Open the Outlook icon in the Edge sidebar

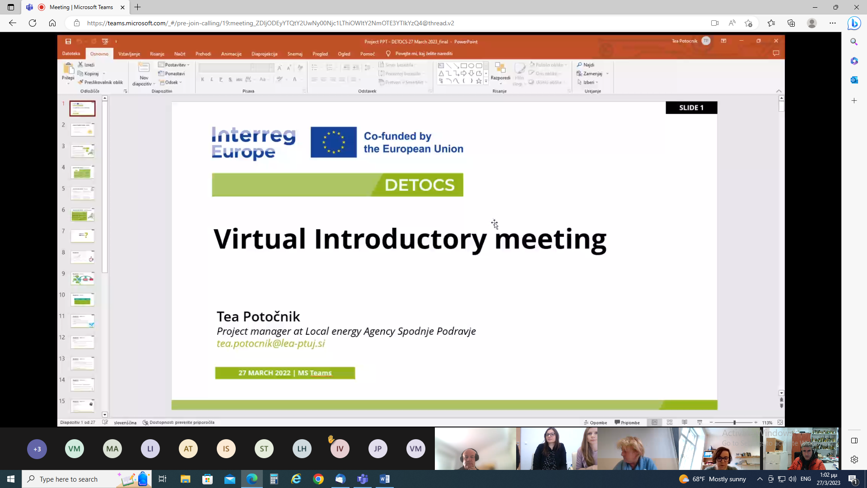point(854,80)
